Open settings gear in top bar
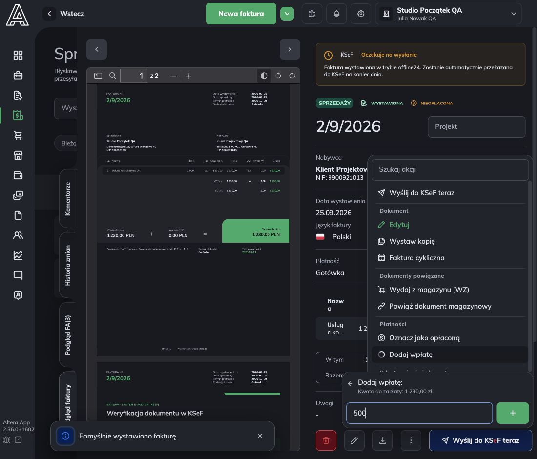Viewport: 537px width, 459px height. 361,14
